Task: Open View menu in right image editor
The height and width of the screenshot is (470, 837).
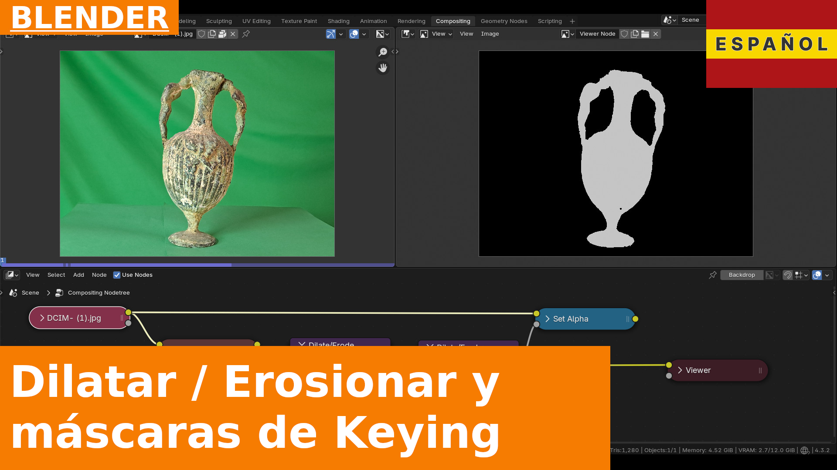Action: pyautogui.click(x=466, y=34)
